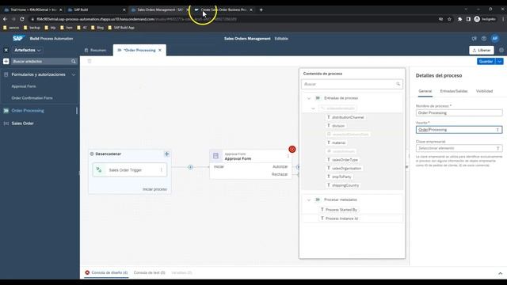Close the artifacts side panel
This screenshot has width=507, height=285.
(6, 50)
